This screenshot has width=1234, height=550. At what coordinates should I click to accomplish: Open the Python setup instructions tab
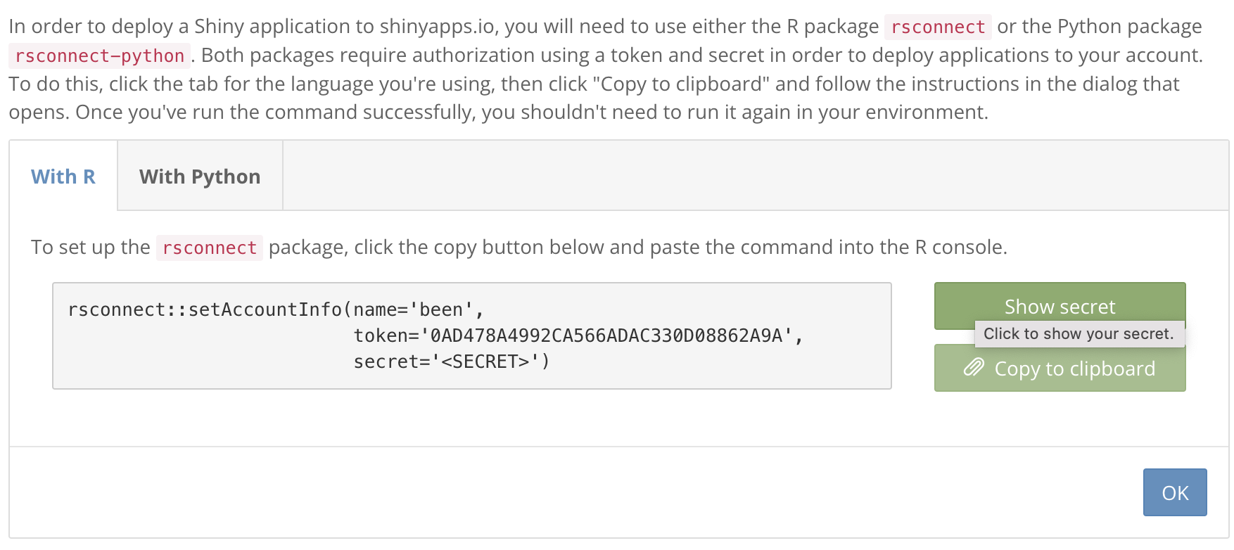click(199, 176)
